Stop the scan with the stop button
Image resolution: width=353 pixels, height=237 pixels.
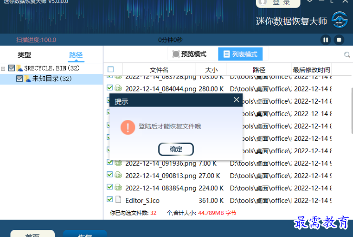point(339,40)
